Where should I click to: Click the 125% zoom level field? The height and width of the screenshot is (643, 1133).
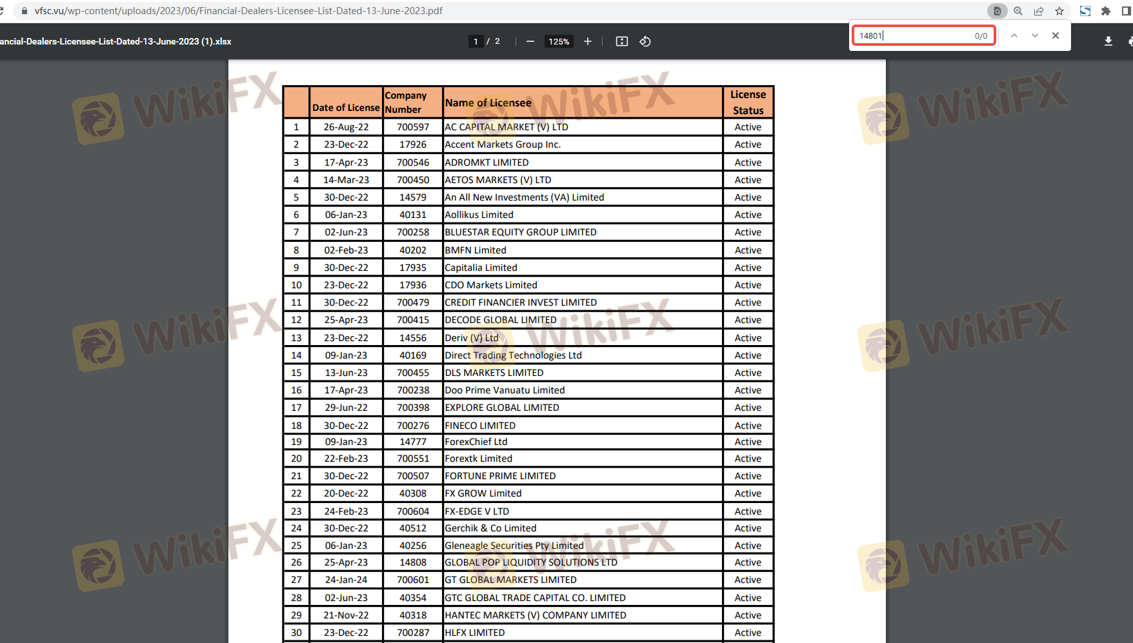pyautogui.click(x=559, y=41)
